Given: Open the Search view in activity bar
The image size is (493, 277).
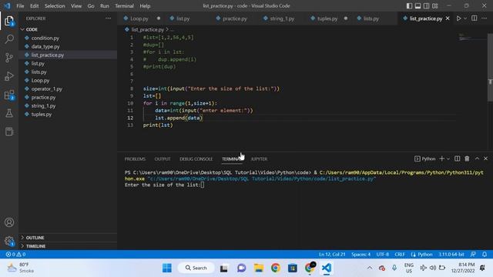Looking at the screenshot, I should click(9, 39).
